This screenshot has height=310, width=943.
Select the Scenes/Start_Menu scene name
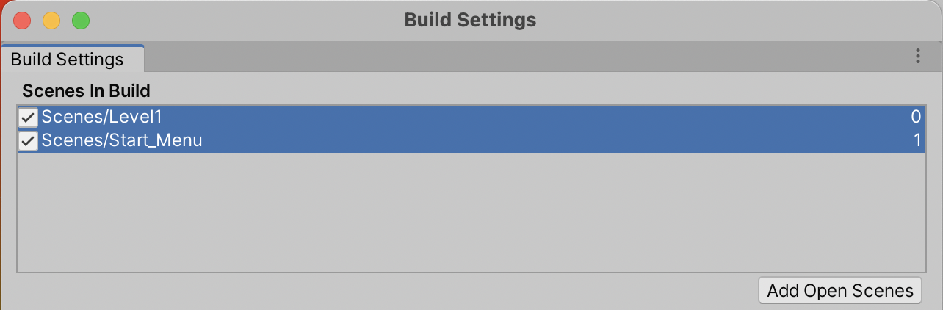(121, 140)
